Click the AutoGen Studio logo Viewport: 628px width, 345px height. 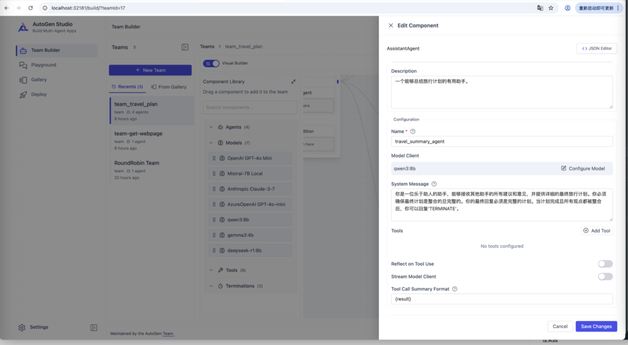23,27
